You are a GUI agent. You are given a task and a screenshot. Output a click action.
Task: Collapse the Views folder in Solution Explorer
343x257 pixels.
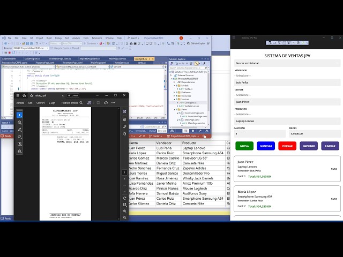point(174,109)
